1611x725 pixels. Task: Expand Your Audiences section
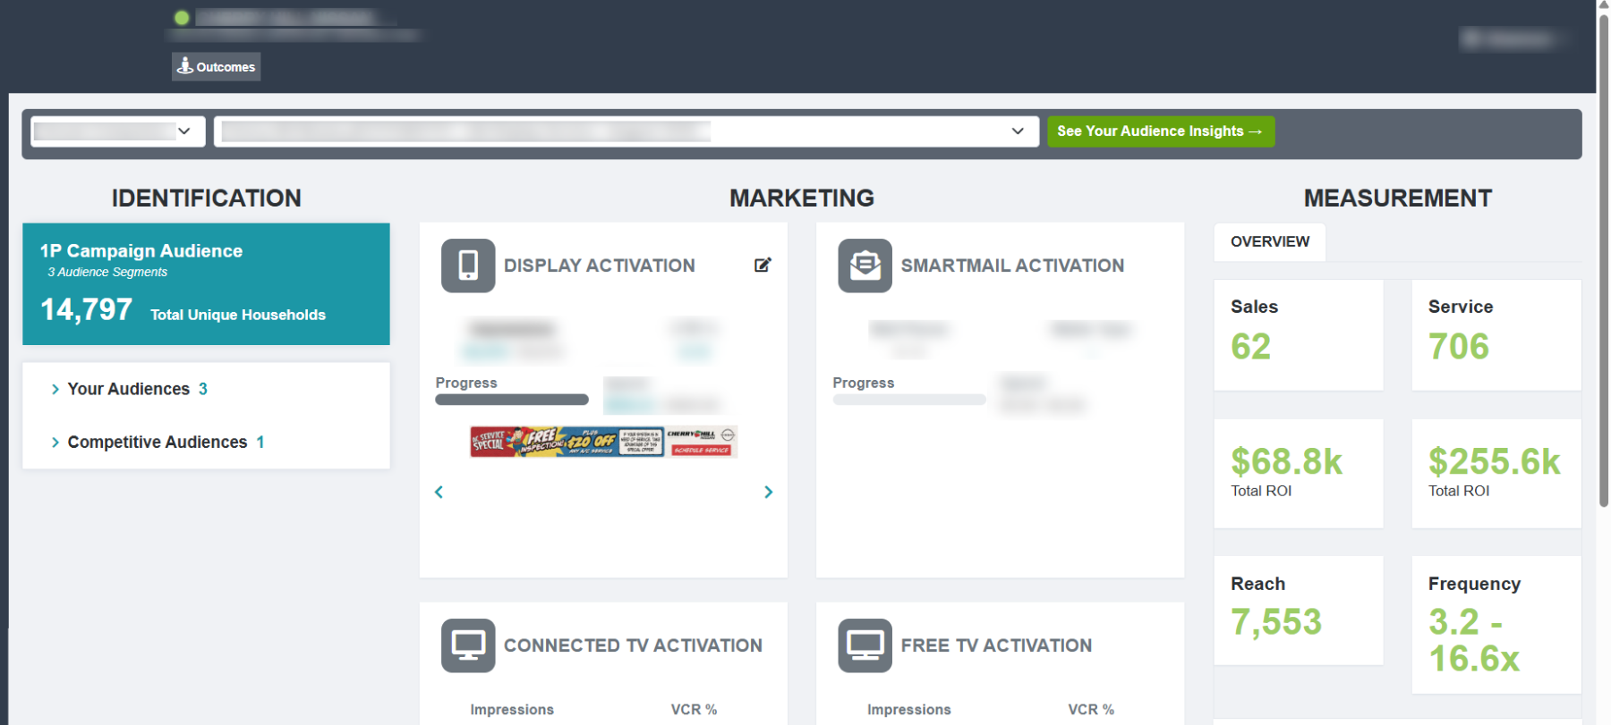point(130,389)
